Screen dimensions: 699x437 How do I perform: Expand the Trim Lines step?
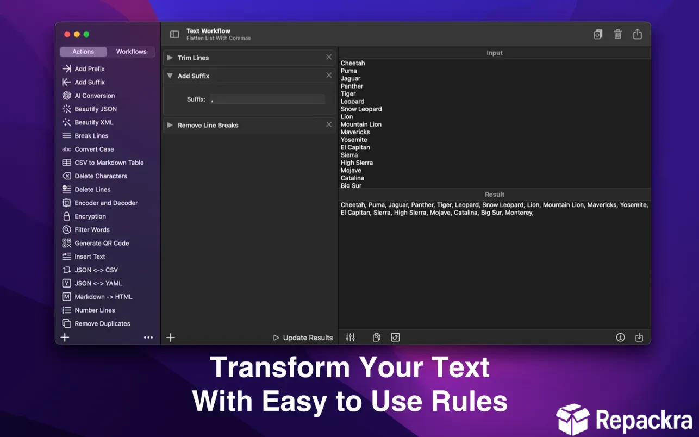point(170,58)
